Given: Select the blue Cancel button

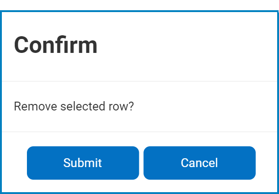Looking at the screenshot, I should 199,163.
